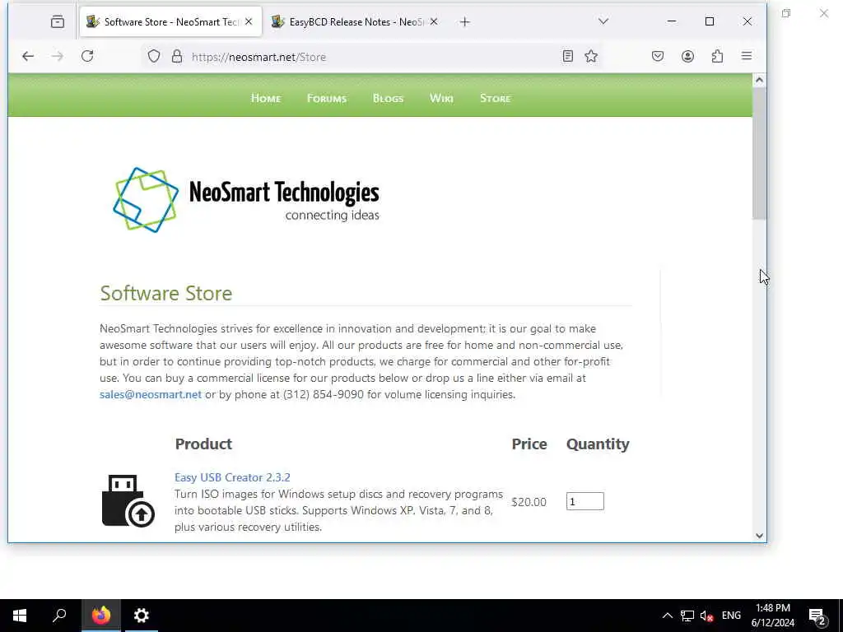Image resolution: width=843 pixels, height=632 pixels.
Task: Toggle reader view icon
Action: [568, 57]
